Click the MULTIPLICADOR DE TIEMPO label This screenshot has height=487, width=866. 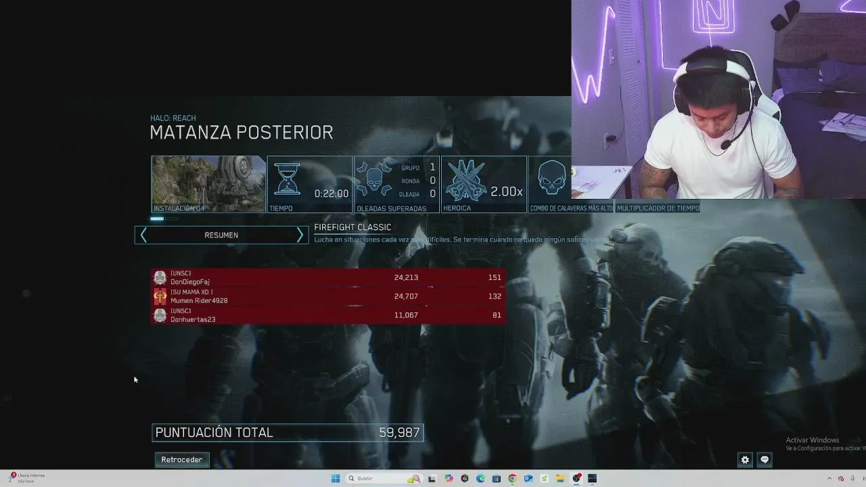coord(658,208)
